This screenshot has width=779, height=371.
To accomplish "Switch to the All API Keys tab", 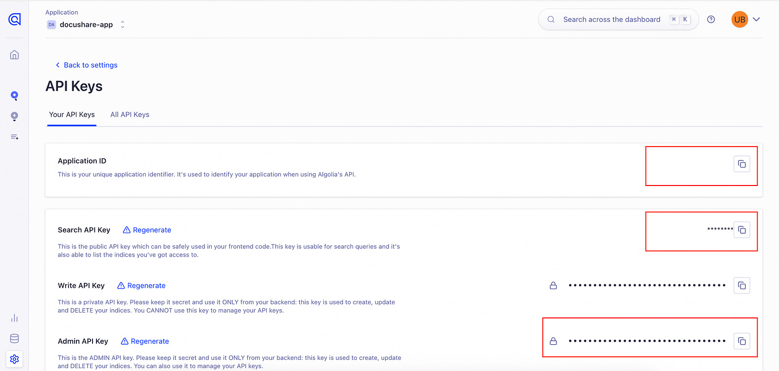I will point(130,114).
